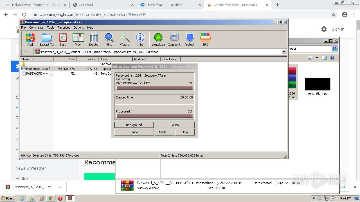The height and width of the screenshot is (202, 360).
Task: Open the Photos category link
Action: [x=22, y=178]
